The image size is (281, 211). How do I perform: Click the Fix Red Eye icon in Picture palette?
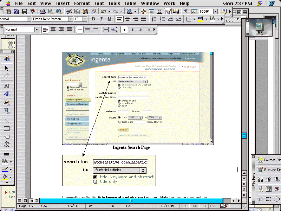point(277,189)
